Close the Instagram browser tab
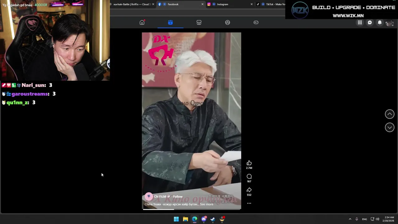398x224 pixels. click(252, 4)
